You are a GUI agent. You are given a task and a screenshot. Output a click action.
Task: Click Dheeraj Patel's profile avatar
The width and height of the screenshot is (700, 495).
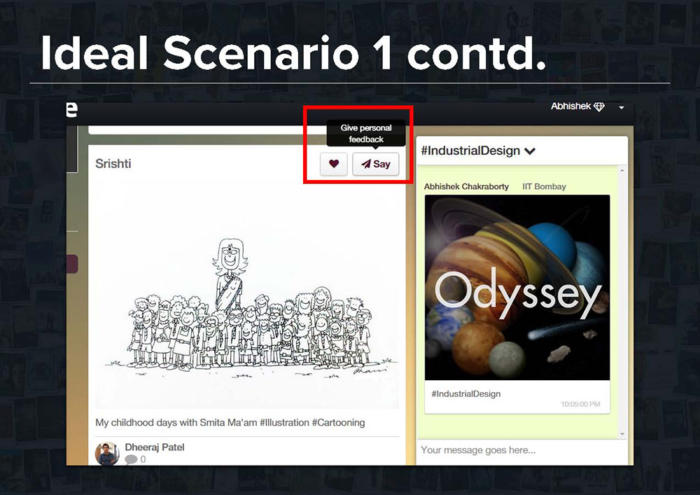coord(107,453)
